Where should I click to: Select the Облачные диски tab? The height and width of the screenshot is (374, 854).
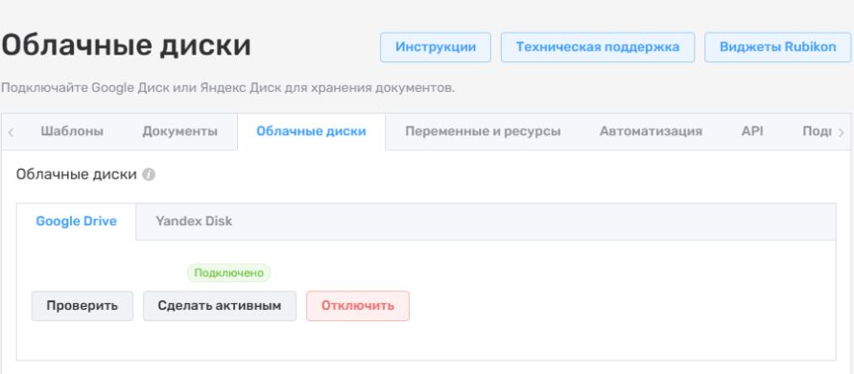click(312, 131)
